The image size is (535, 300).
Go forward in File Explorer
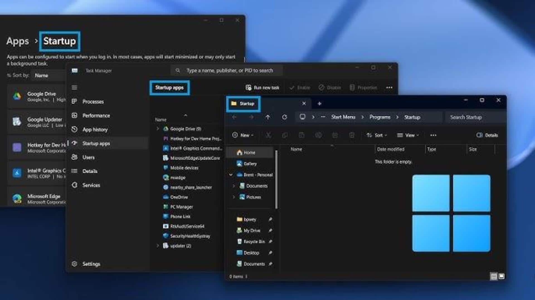(x=251, y=117)
